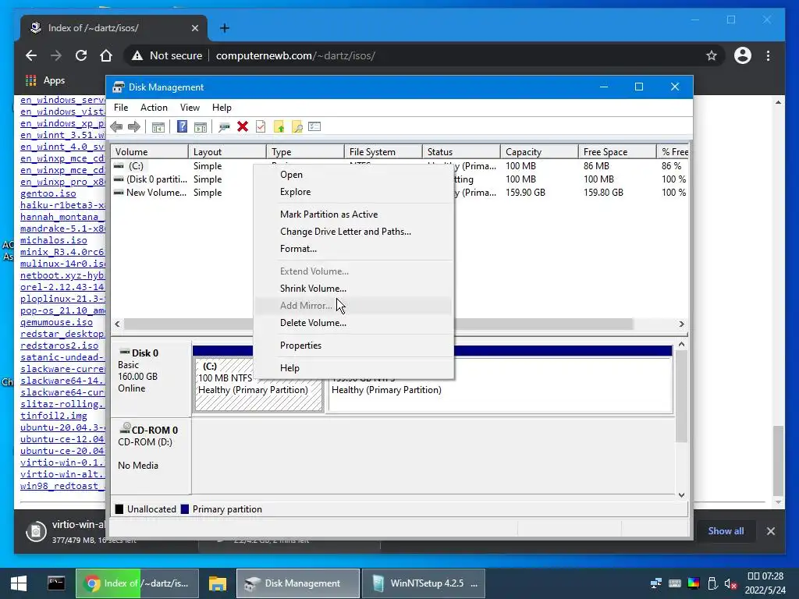Click the colorful display tray icon
The width and height of the screenshot is (799, 599).
point(694,583)
